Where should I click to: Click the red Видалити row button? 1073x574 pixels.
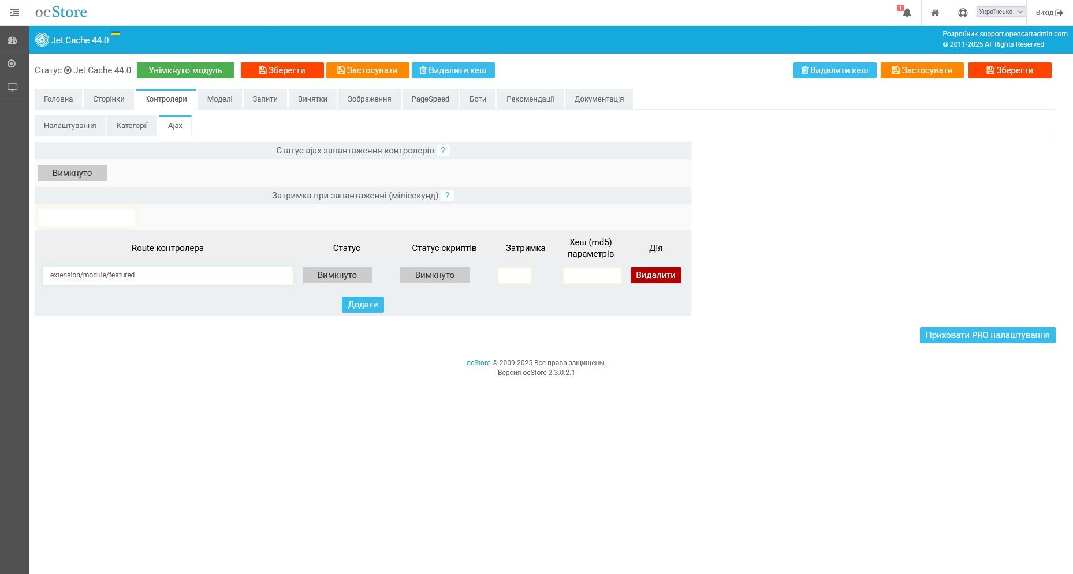(x=655, y=275)
